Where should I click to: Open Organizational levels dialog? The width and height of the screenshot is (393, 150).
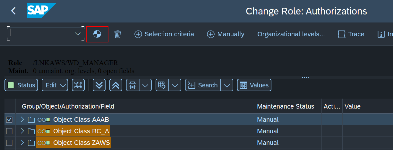(x=291, y=34)
